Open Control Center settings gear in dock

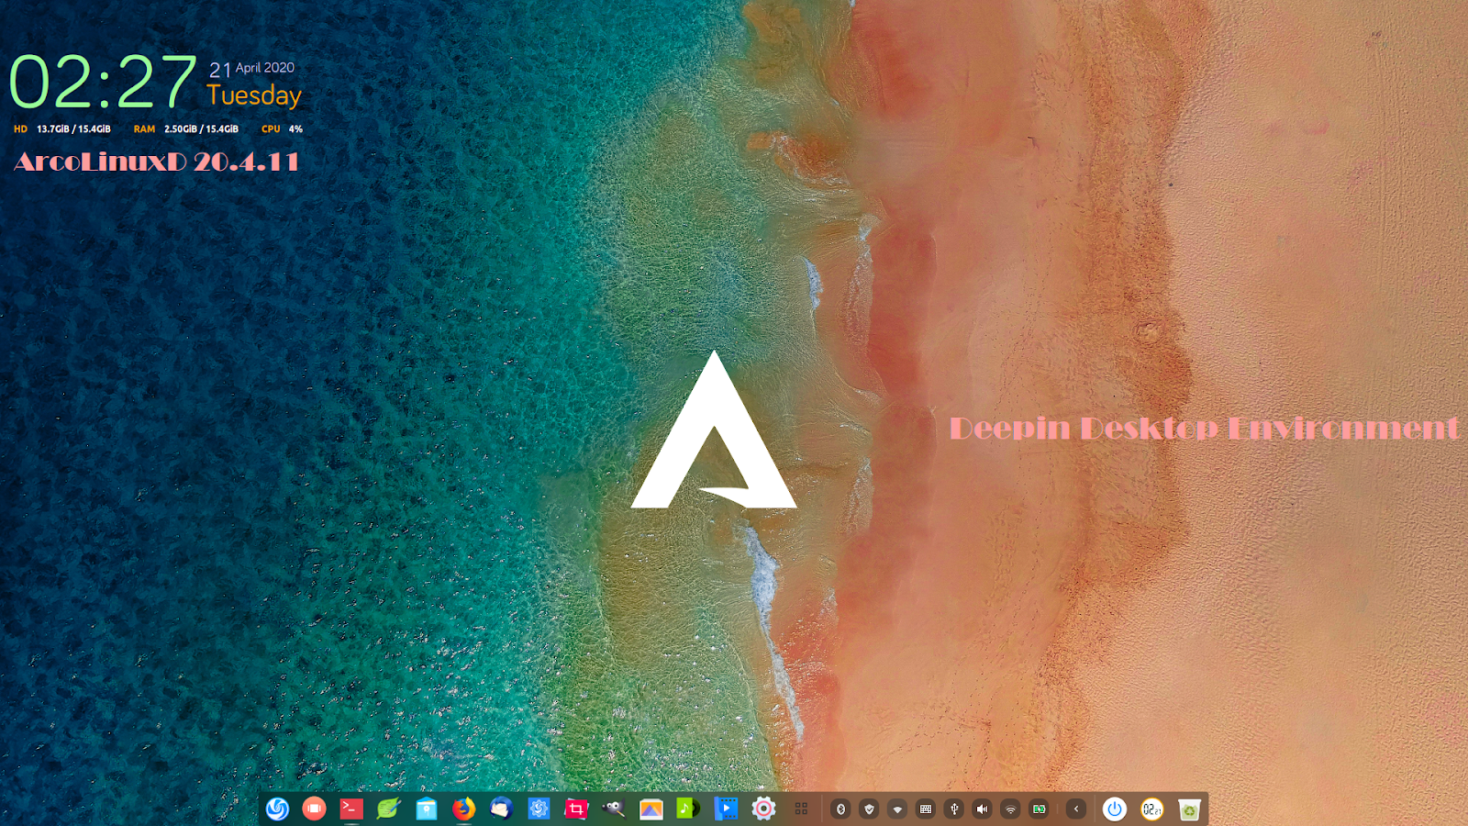coord(763,809)
